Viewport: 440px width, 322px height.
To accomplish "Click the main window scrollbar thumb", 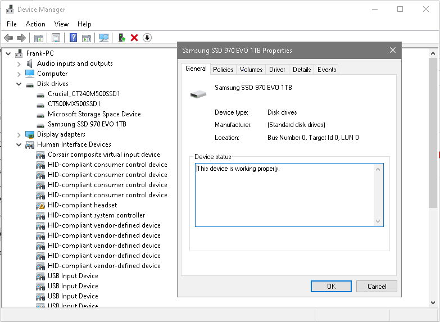I will [x=433, y=133].
